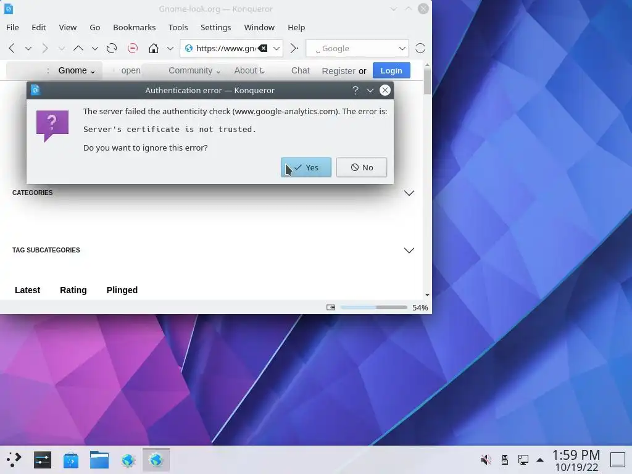Switch to the Plinged tab
Image resolution: width=632 pixels, height=474 pixels.
[122, 290]
